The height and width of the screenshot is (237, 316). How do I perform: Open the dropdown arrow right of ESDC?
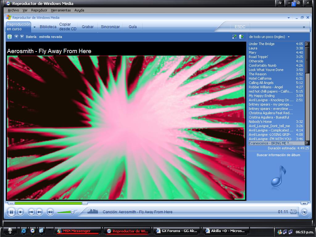pos(304,27)
